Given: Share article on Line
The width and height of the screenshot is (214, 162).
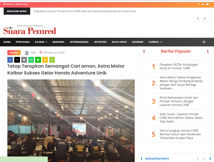Looking at the screenshot, I should (x=38, y=60).
